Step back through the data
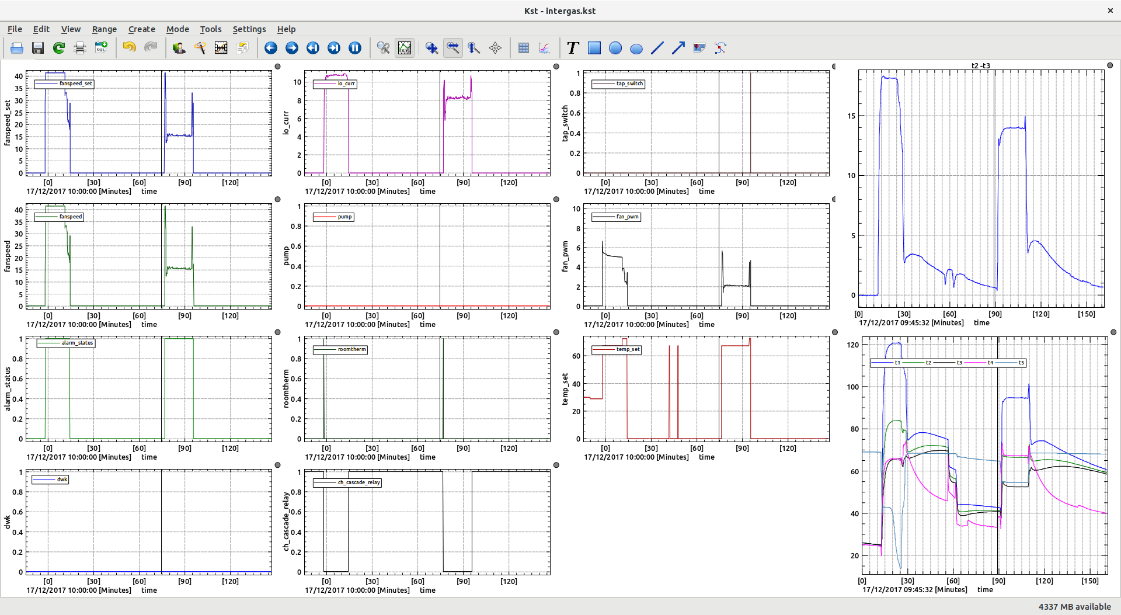1121x615 pixels. [x=271, y=48]
